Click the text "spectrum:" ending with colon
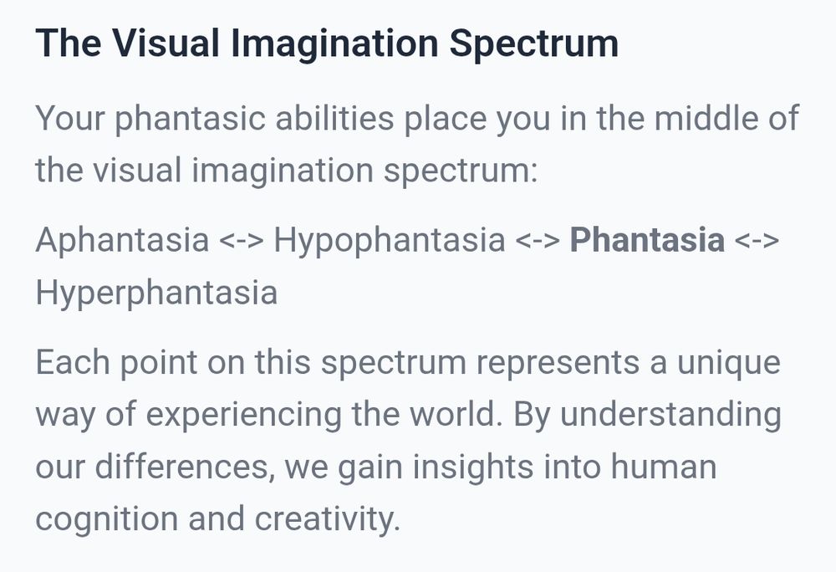 click(x=461, y=171)
